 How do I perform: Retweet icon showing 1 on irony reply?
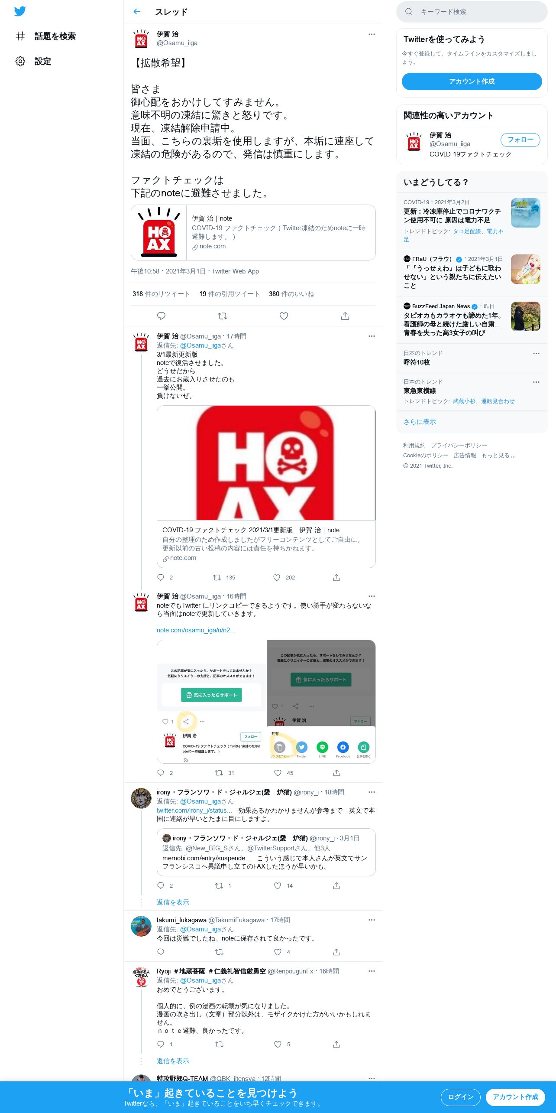coord(219,885)
